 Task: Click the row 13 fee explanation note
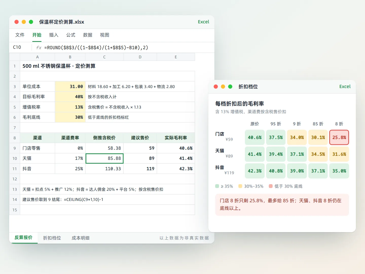(x=107, y=189)
